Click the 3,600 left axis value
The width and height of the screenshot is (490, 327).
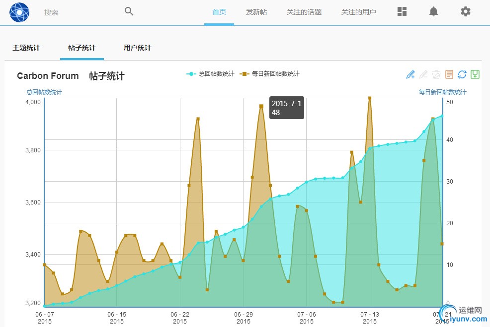[x=33, y=202]
